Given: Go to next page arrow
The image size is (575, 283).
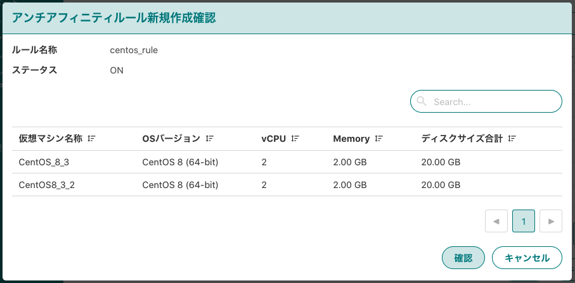Looking at the screenshot, I should tap(551, 221).
